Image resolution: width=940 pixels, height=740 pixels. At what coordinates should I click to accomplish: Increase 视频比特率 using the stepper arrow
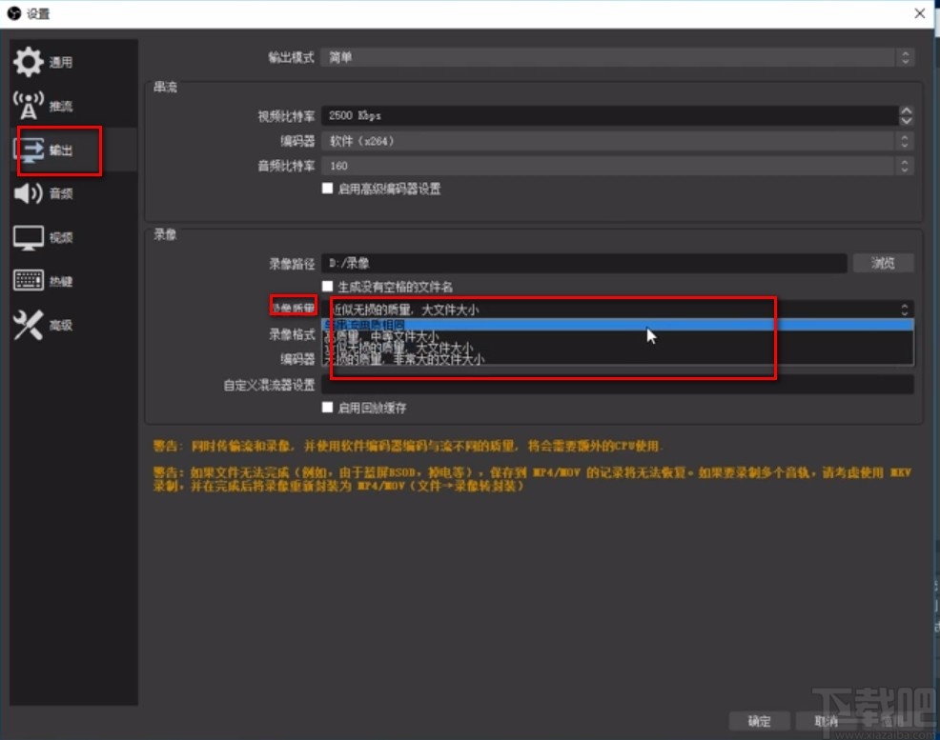click(904, 110)
